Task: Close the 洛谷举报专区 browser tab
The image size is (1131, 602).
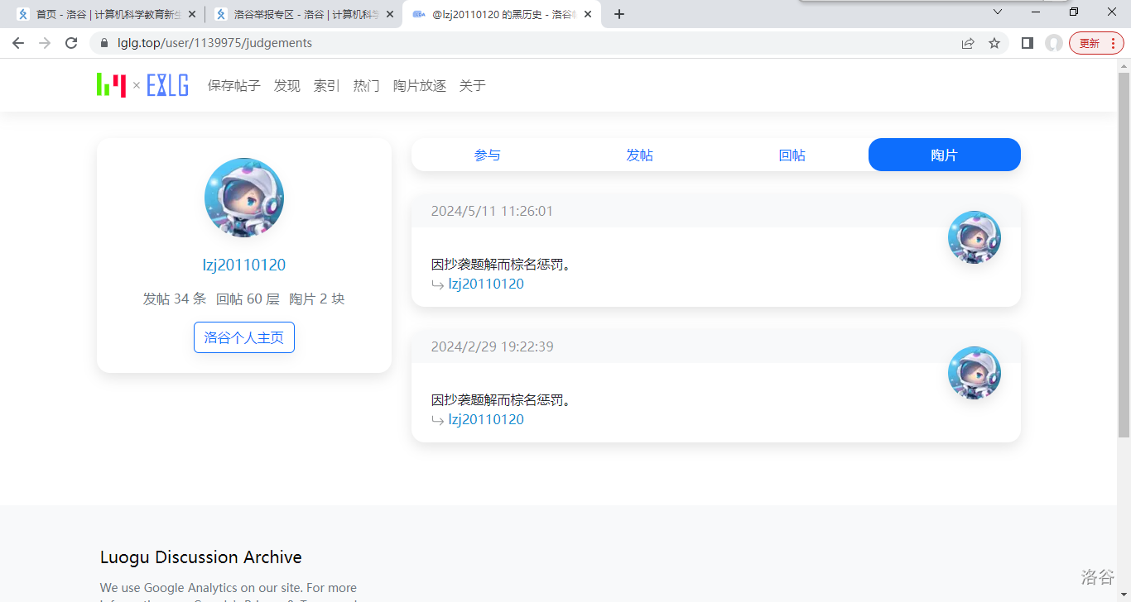Action: (x=390, y=14)
